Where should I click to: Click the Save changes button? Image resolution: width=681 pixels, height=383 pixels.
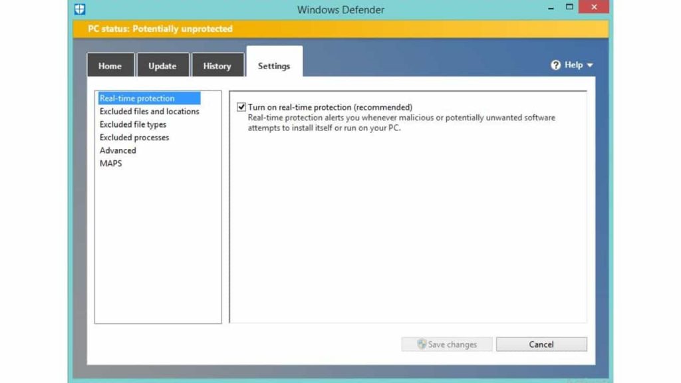[447, 344]
